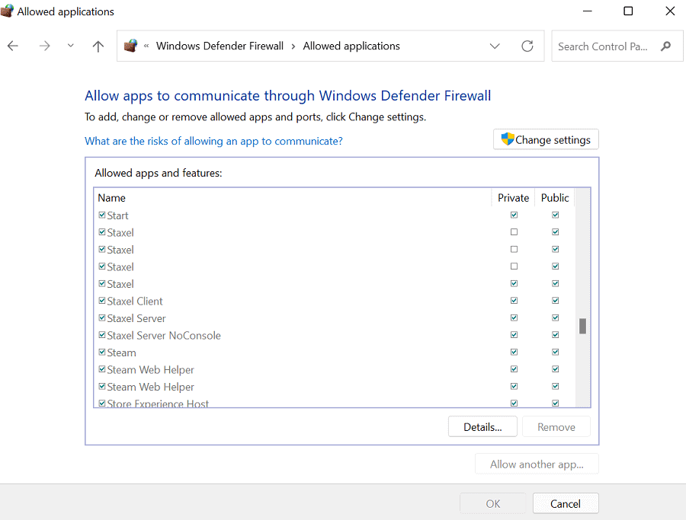
Task: Go up one level with up arrow
Action: click(98, 46)
